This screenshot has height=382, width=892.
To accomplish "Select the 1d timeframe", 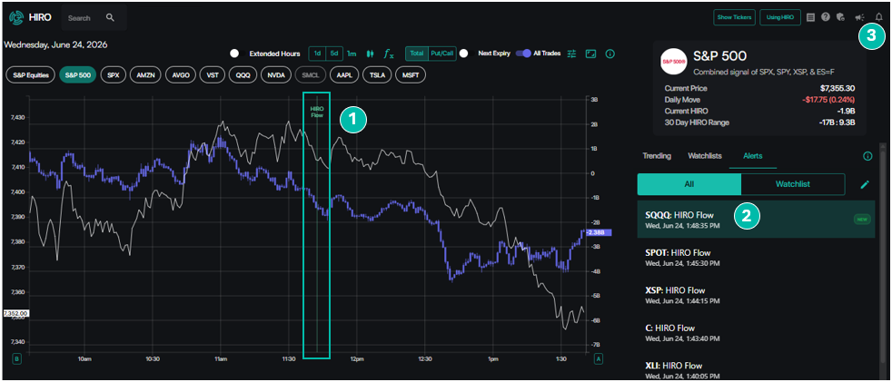I will pos(317,54).
